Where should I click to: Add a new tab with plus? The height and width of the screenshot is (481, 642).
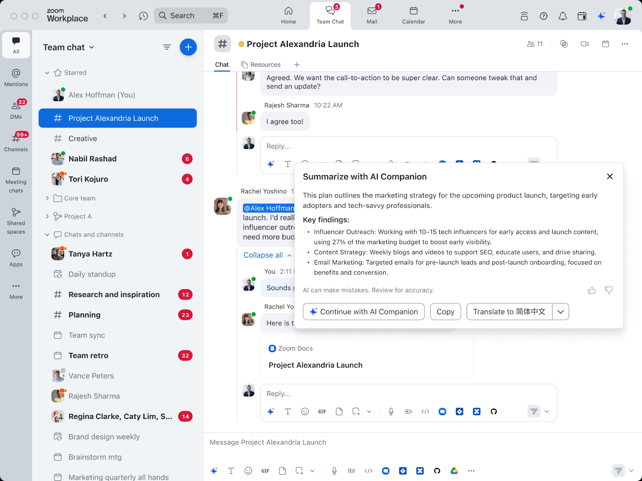(x=297, y=65)
